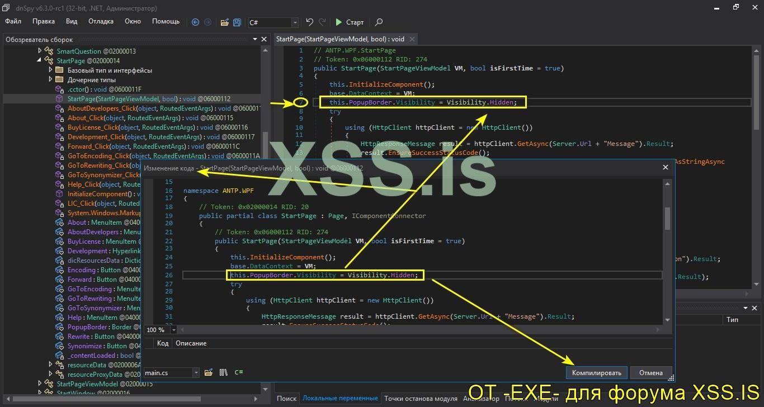Select the .cctor() : void method
The image size is (764, 407).
coord(105,89)
